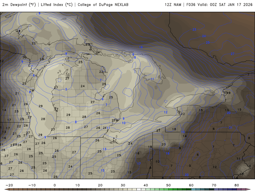Click the blue '17' lifted index contour label
Image resolution: width=255 pixels, height=191 pixels.
pyautogui.click(x=139, y=164)
